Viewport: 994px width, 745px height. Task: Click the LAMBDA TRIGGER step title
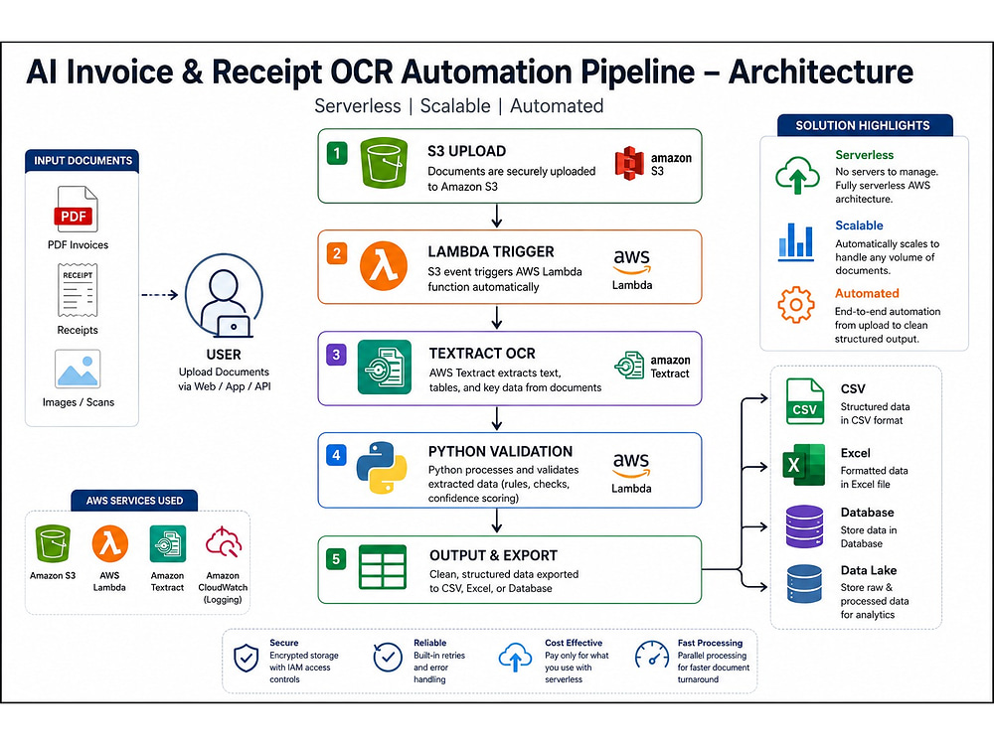click(x=491, y=252)
